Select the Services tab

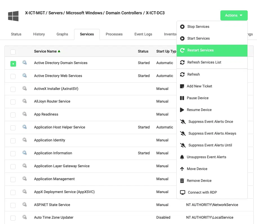pos(87,34)
